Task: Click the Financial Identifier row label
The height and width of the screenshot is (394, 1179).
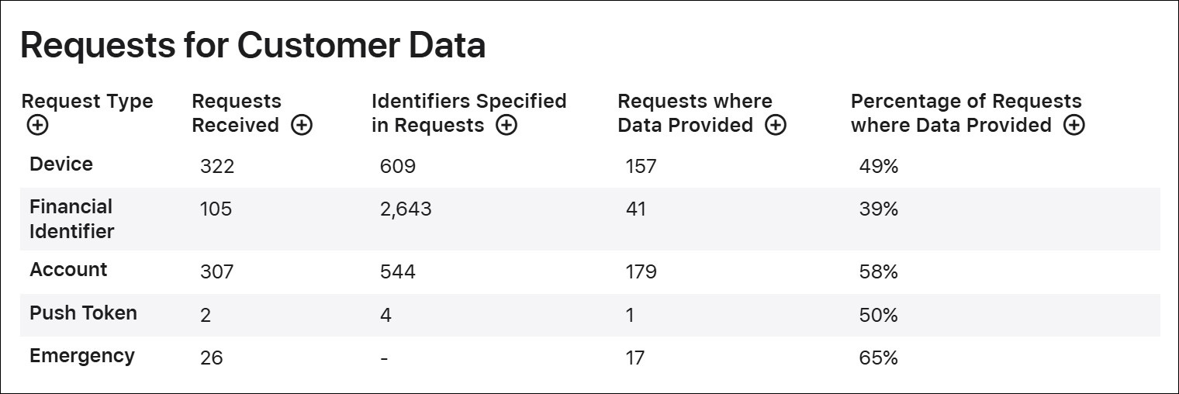Action: [71, 219]
